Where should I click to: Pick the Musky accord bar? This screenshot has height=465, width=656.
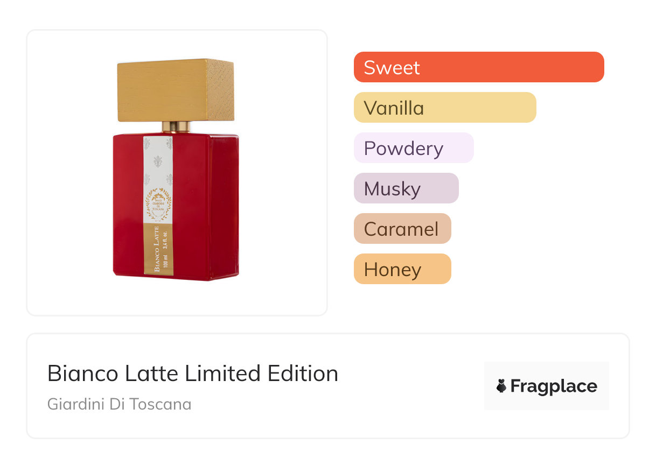tap(406, 188)
